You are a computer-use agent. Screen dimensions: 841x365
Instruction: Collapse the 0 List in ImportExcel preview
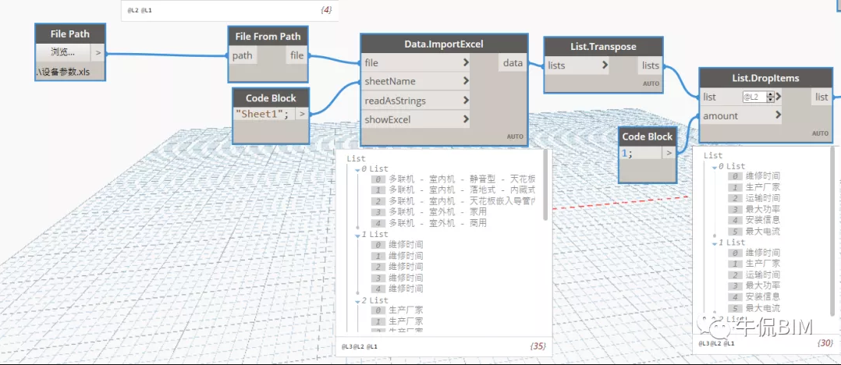point(357,169)
